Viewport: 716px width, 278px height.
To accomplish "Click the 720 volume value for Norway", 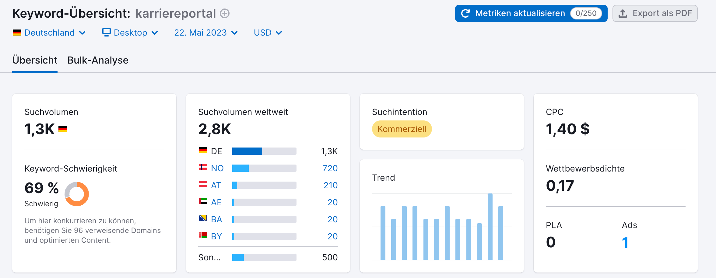I will click(330, 168).
